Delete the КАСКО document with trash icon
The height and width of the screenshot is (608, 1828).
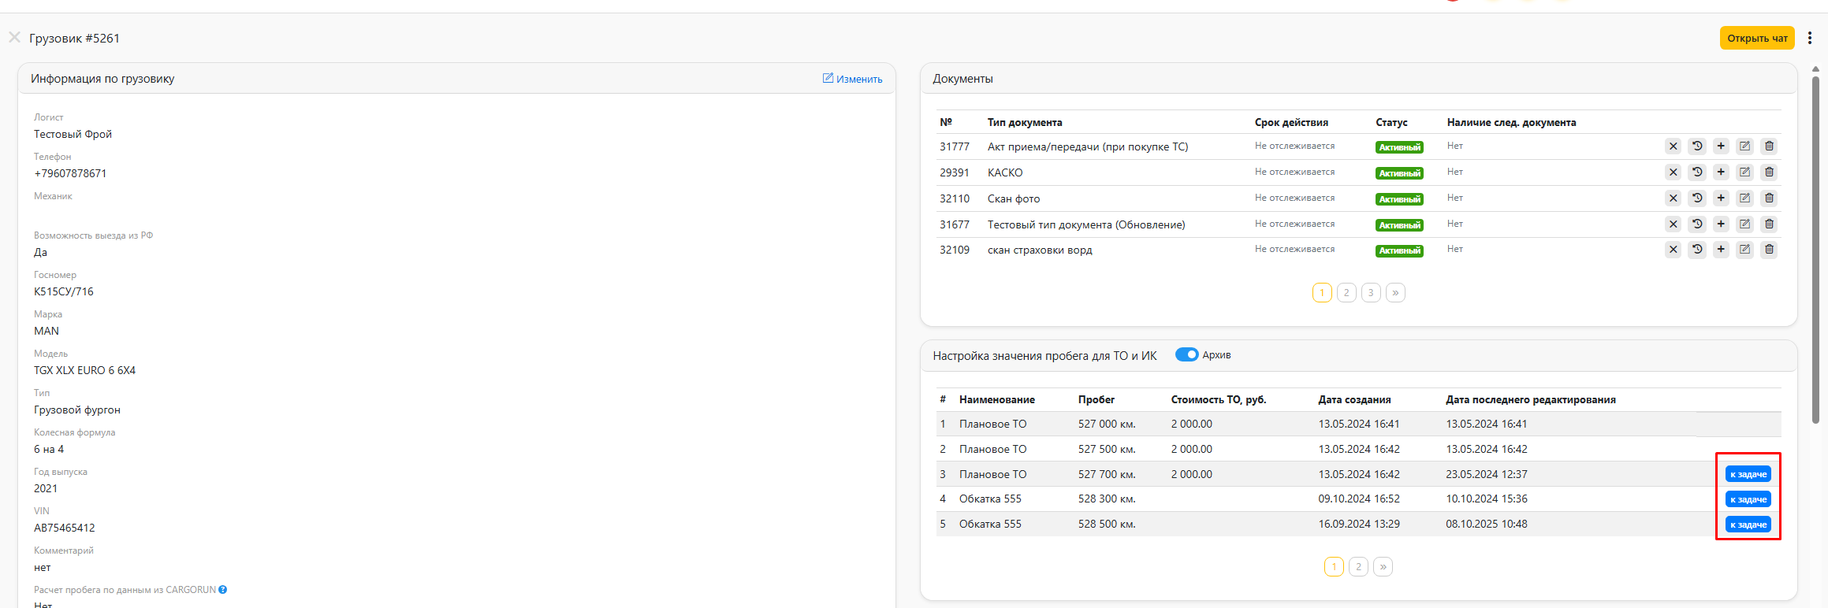1769,172
